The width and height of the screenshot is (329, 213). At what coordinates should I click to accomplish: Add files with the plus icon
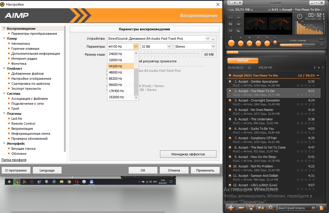231,208
